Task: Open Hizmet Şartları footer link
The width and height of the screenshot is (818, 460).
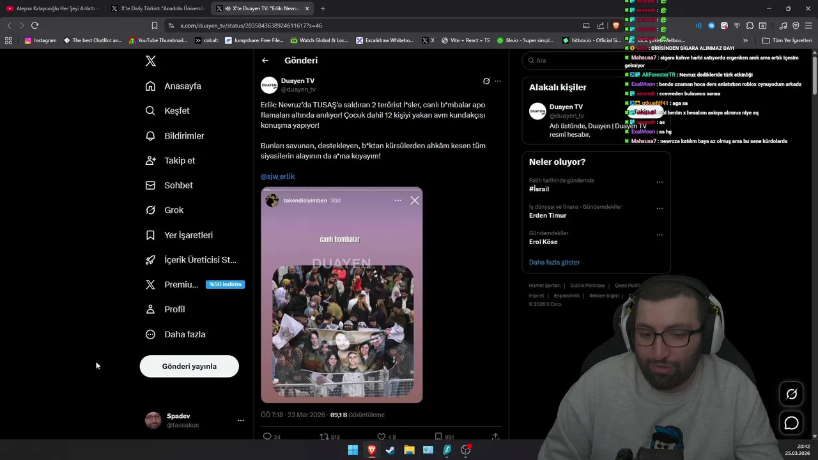Action: 544,286
